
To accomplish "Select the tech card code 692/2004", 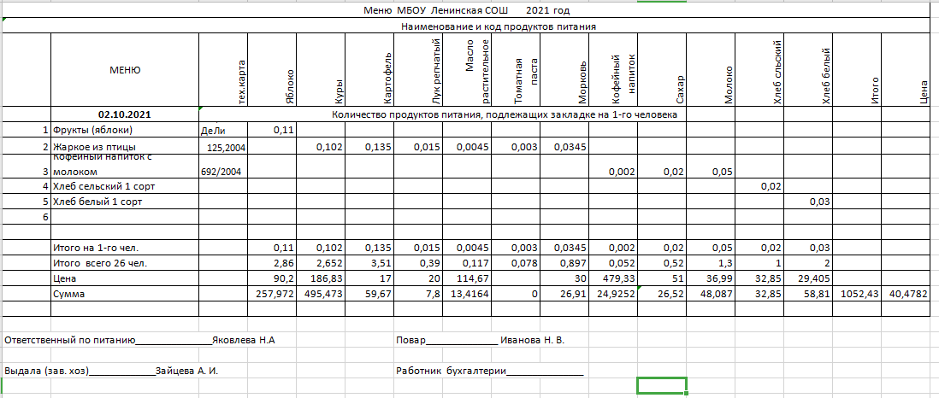I will 221,172.
